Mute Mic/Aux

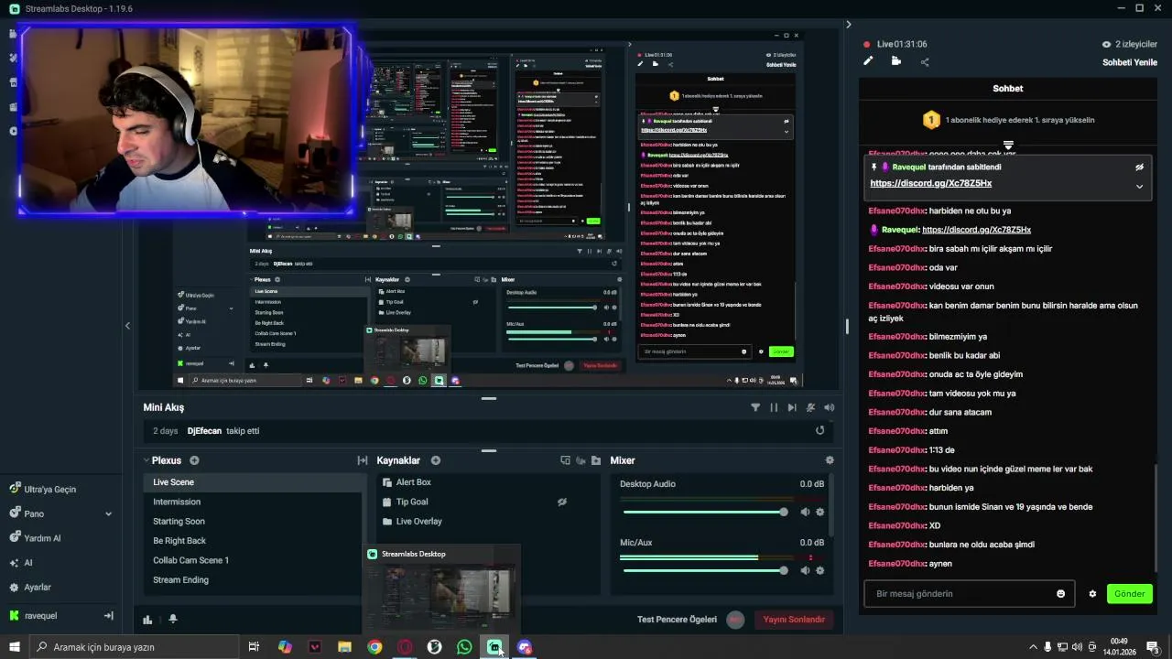coord(805,570)
